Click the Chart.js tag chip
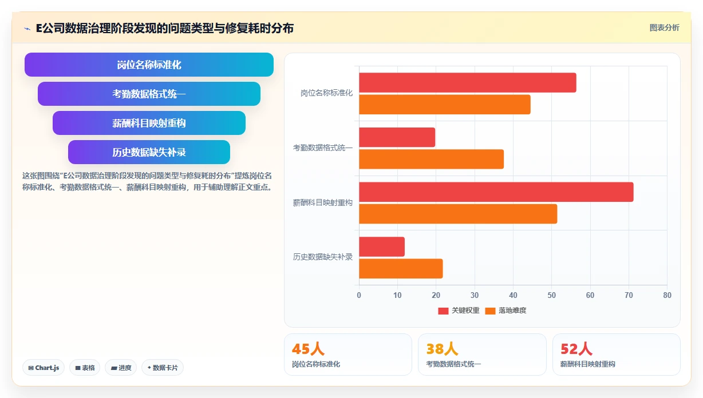Viewport: 703px width, 398px height. (44, 368)
